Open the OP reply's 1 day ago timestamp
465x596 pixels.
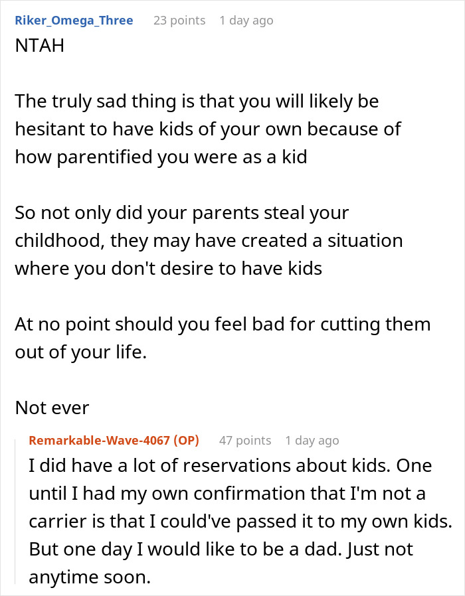tap(312, 440)
